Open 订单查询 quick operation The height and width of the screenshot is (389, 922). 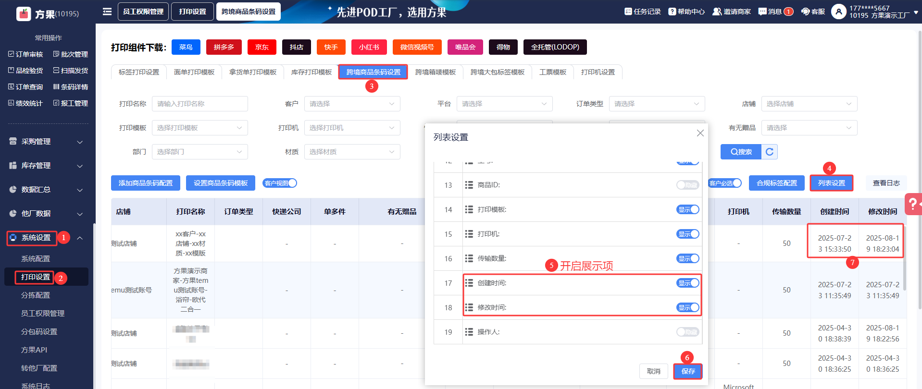[25, 87]
